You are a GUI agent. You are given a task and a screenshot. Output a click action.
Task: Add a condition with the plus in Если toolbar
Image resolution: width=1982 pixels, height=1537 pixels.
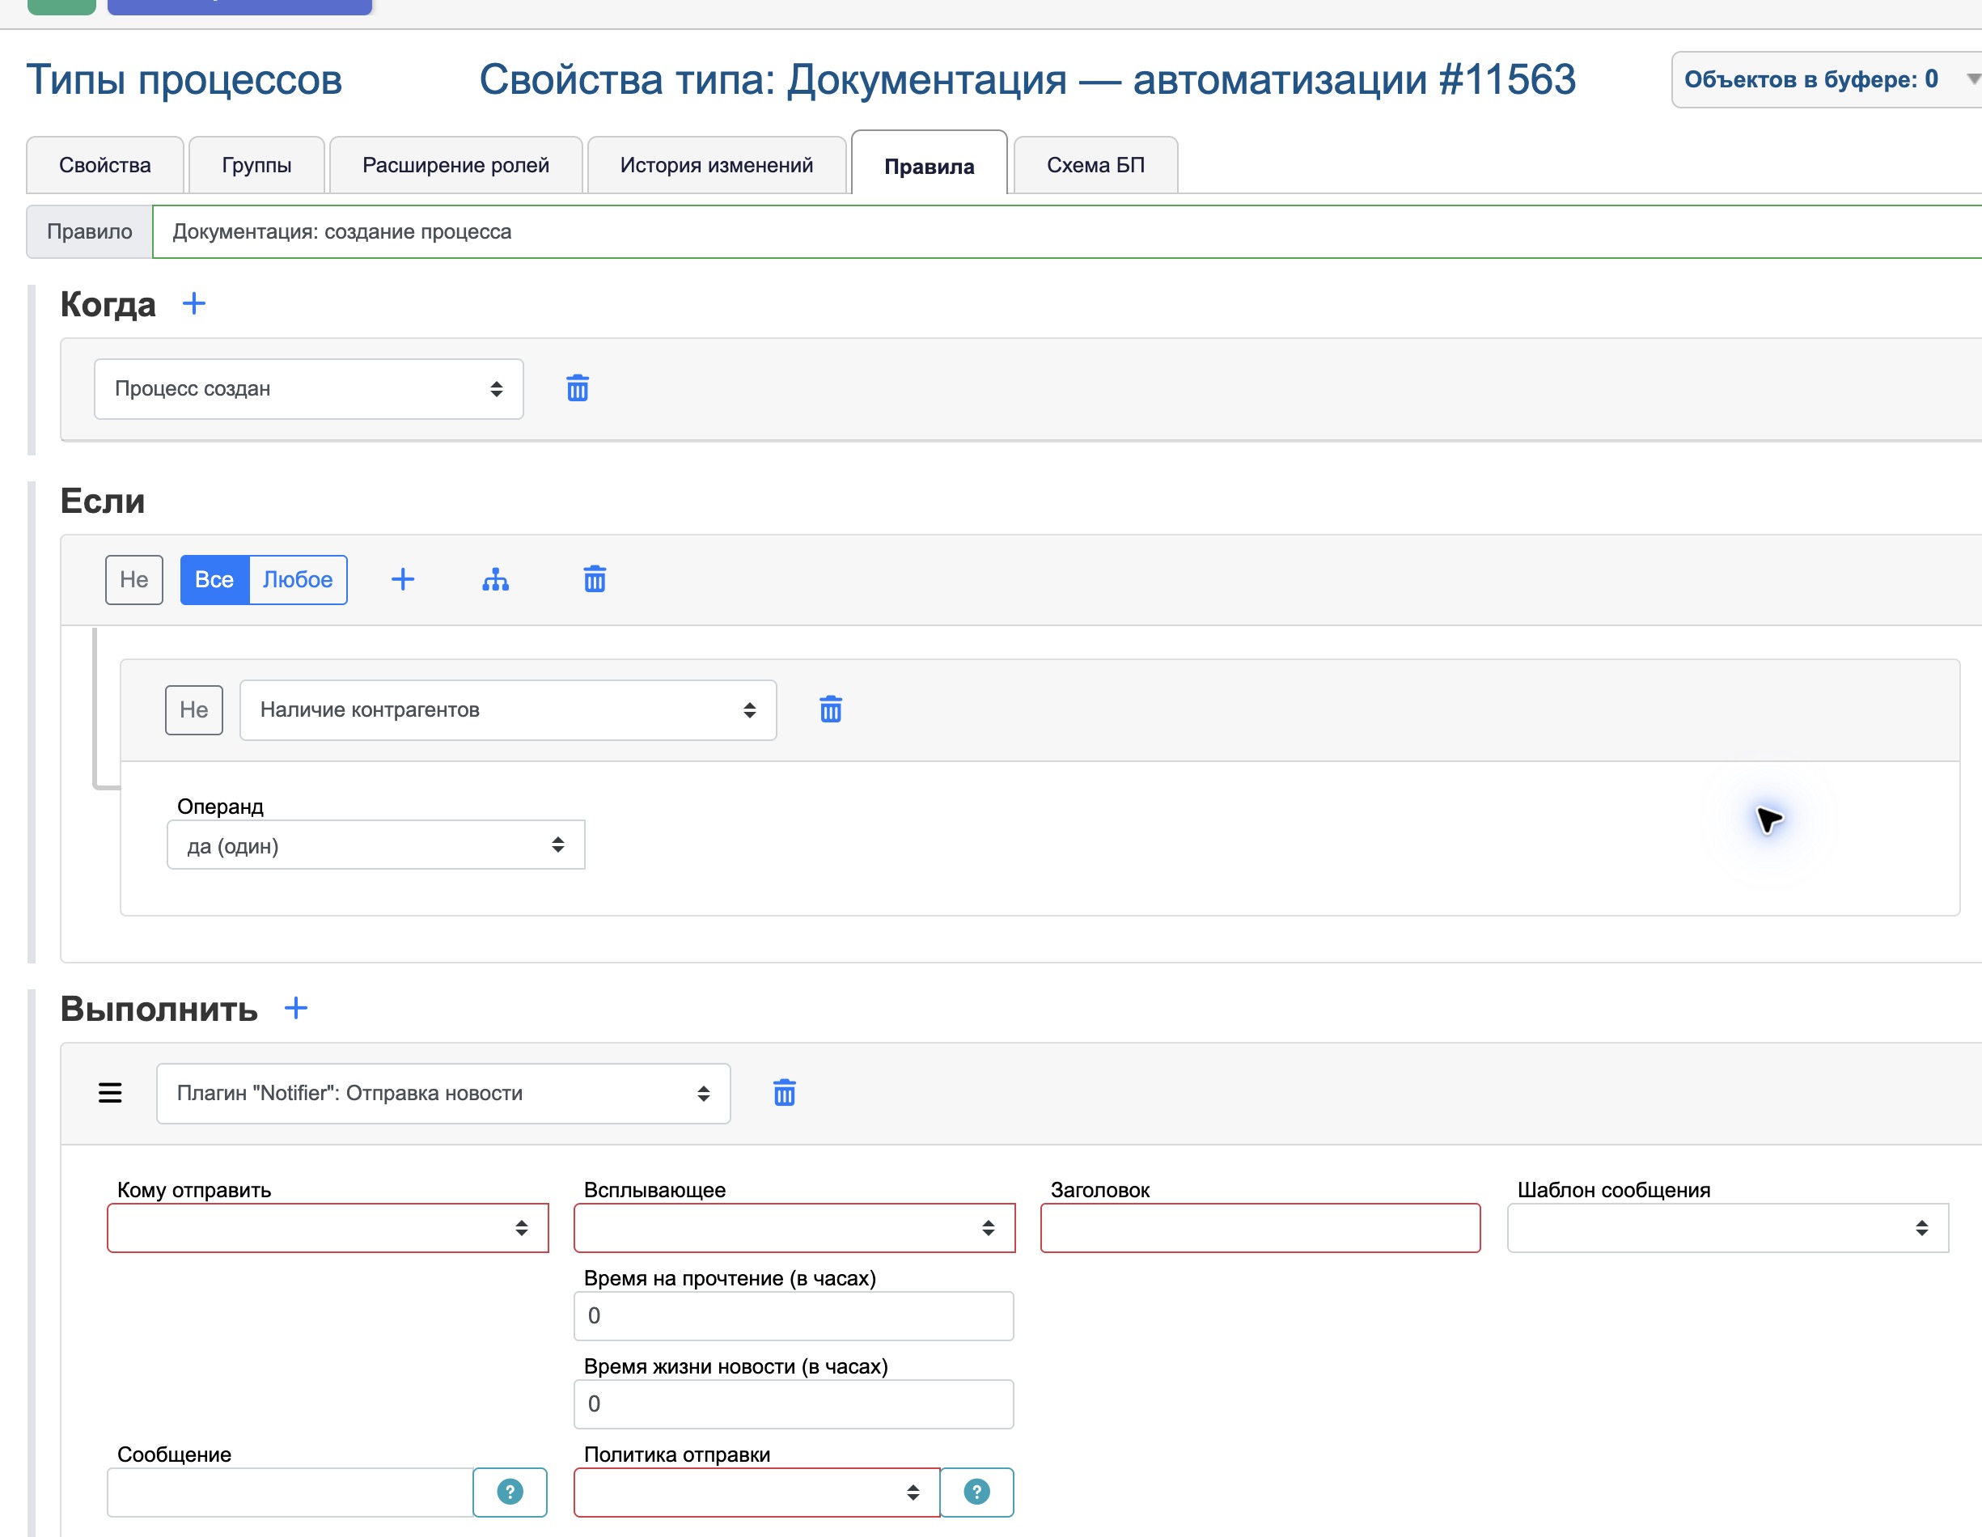click(403, 580)
